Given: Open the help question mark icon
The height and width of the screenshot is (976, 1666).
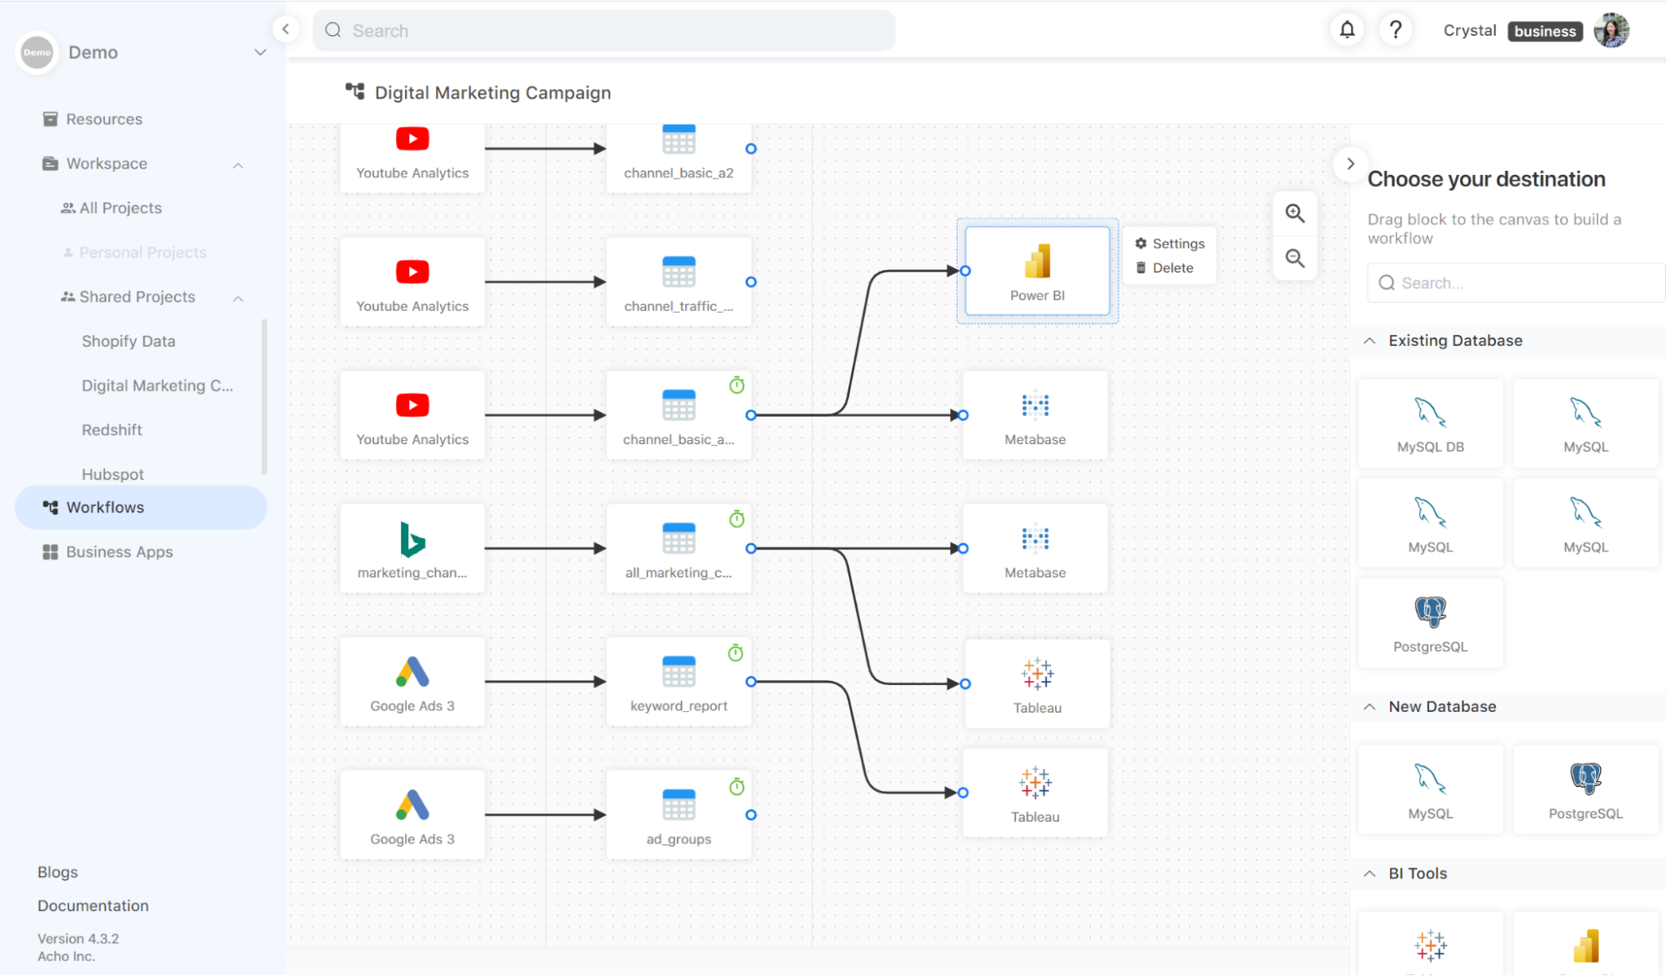Looking at the screenshot, I should 1396,30.
